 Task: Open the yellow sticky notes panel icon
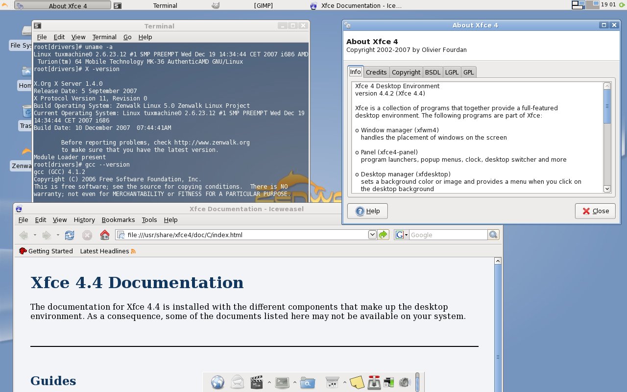357,382
